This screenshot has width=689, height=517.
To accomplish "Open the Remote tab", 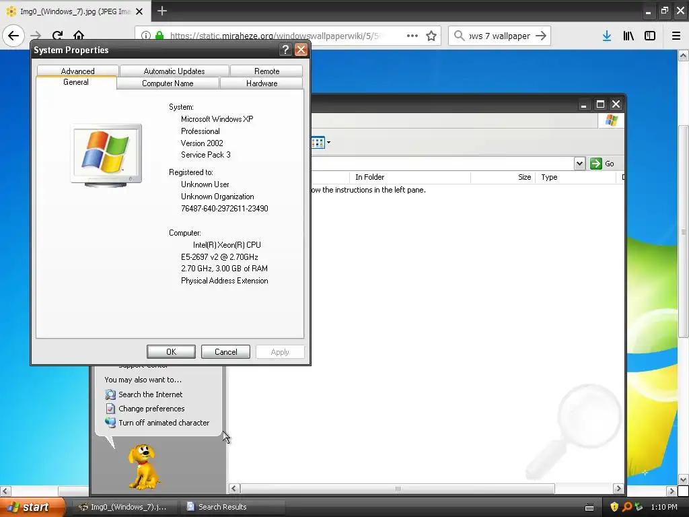I will 266,71.
